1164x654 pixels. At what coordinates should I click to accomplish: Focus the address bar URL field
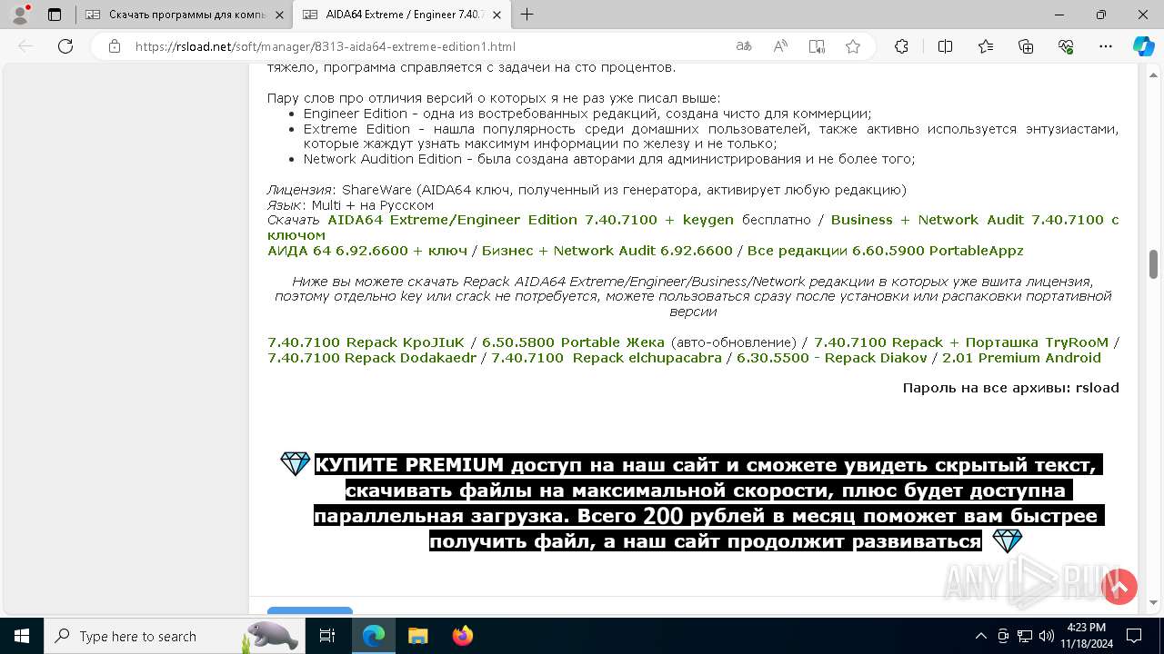coord(427,46)
